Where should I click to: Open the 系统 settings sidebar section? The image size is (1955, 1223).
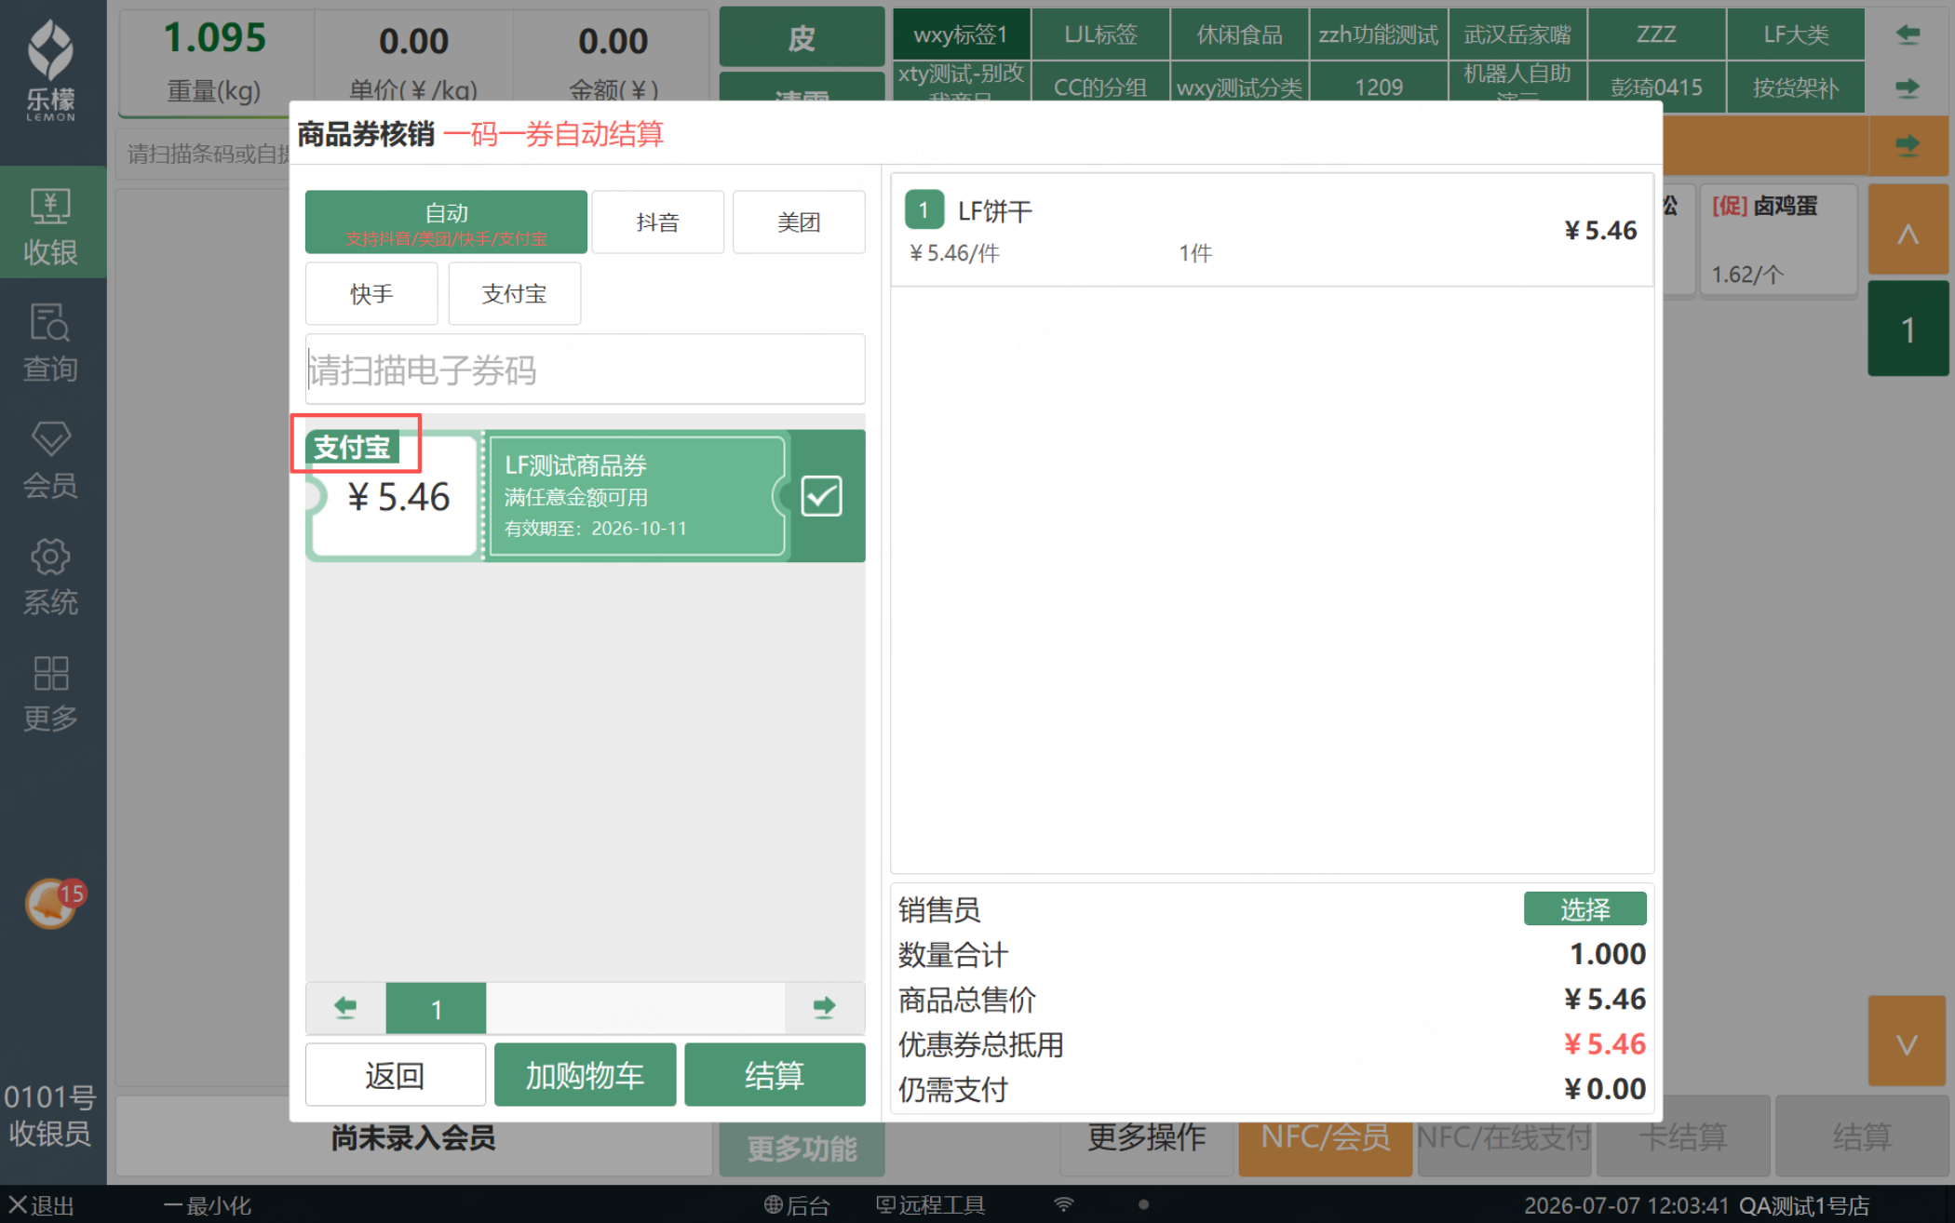coord(52,576)
